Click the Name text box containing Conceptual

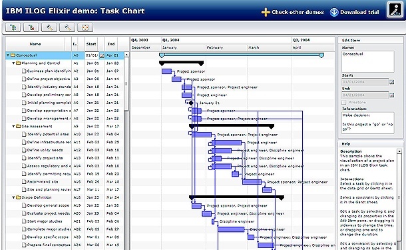(x=368, y=61)
